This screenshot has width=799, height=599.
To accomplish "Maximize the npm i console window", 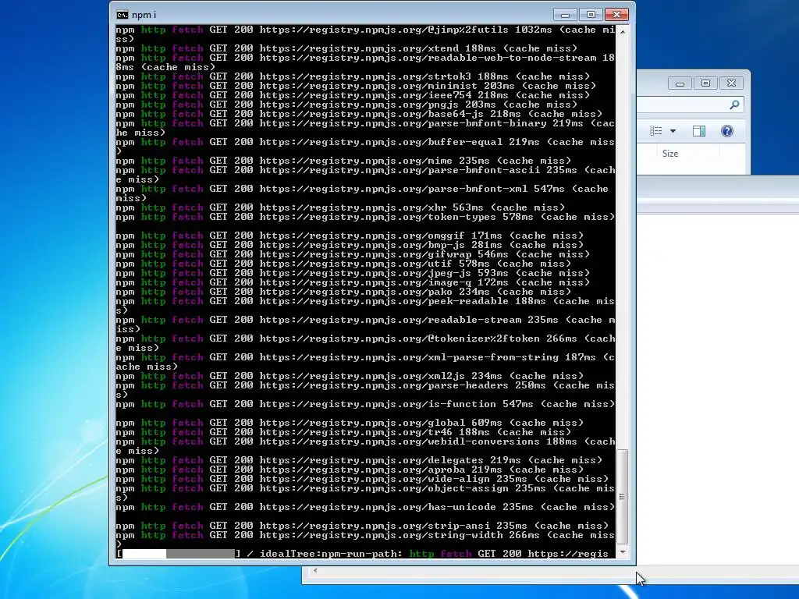I will (x=591, y=15).
